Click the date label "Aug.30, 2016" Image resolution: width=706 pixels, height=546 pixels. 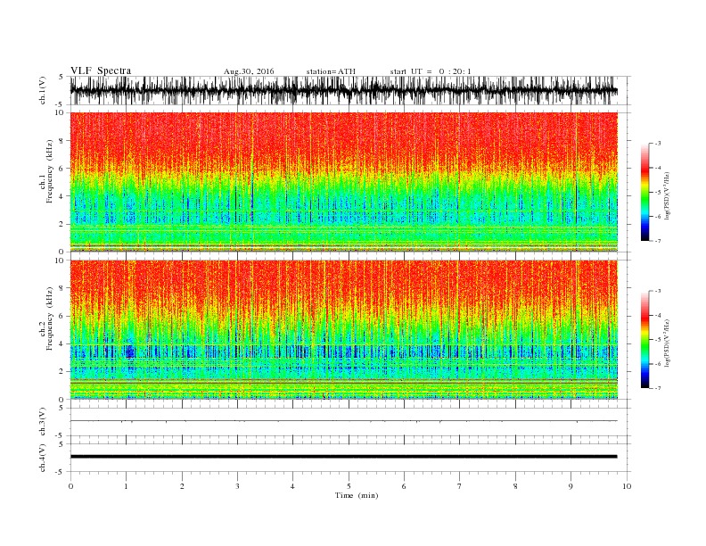(x=249, y=71)
